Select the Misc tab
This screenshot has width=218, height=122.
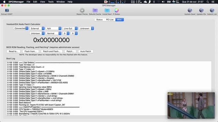(120, 20)
